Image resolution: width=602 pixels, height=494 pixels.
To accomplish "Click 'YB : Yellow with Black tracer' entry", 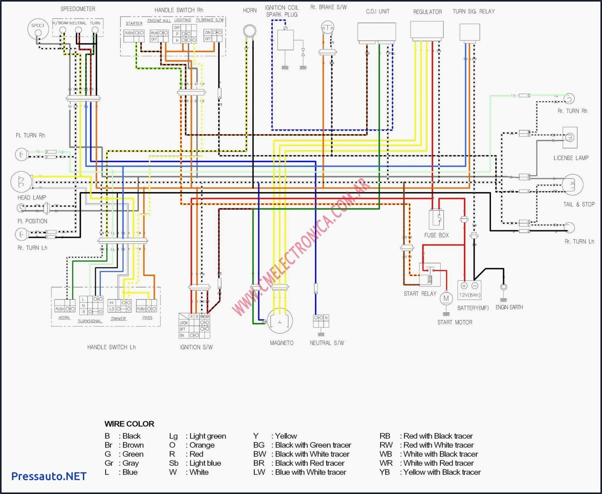I will [x=430, y=472].
